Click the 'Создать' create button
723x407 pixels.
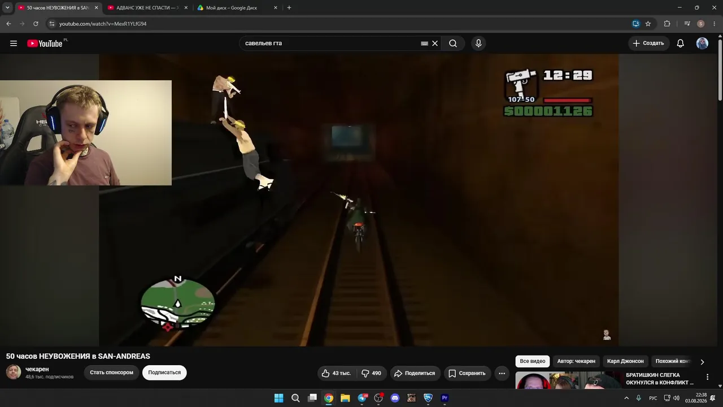pyautogui.click(x=648, y=44)
